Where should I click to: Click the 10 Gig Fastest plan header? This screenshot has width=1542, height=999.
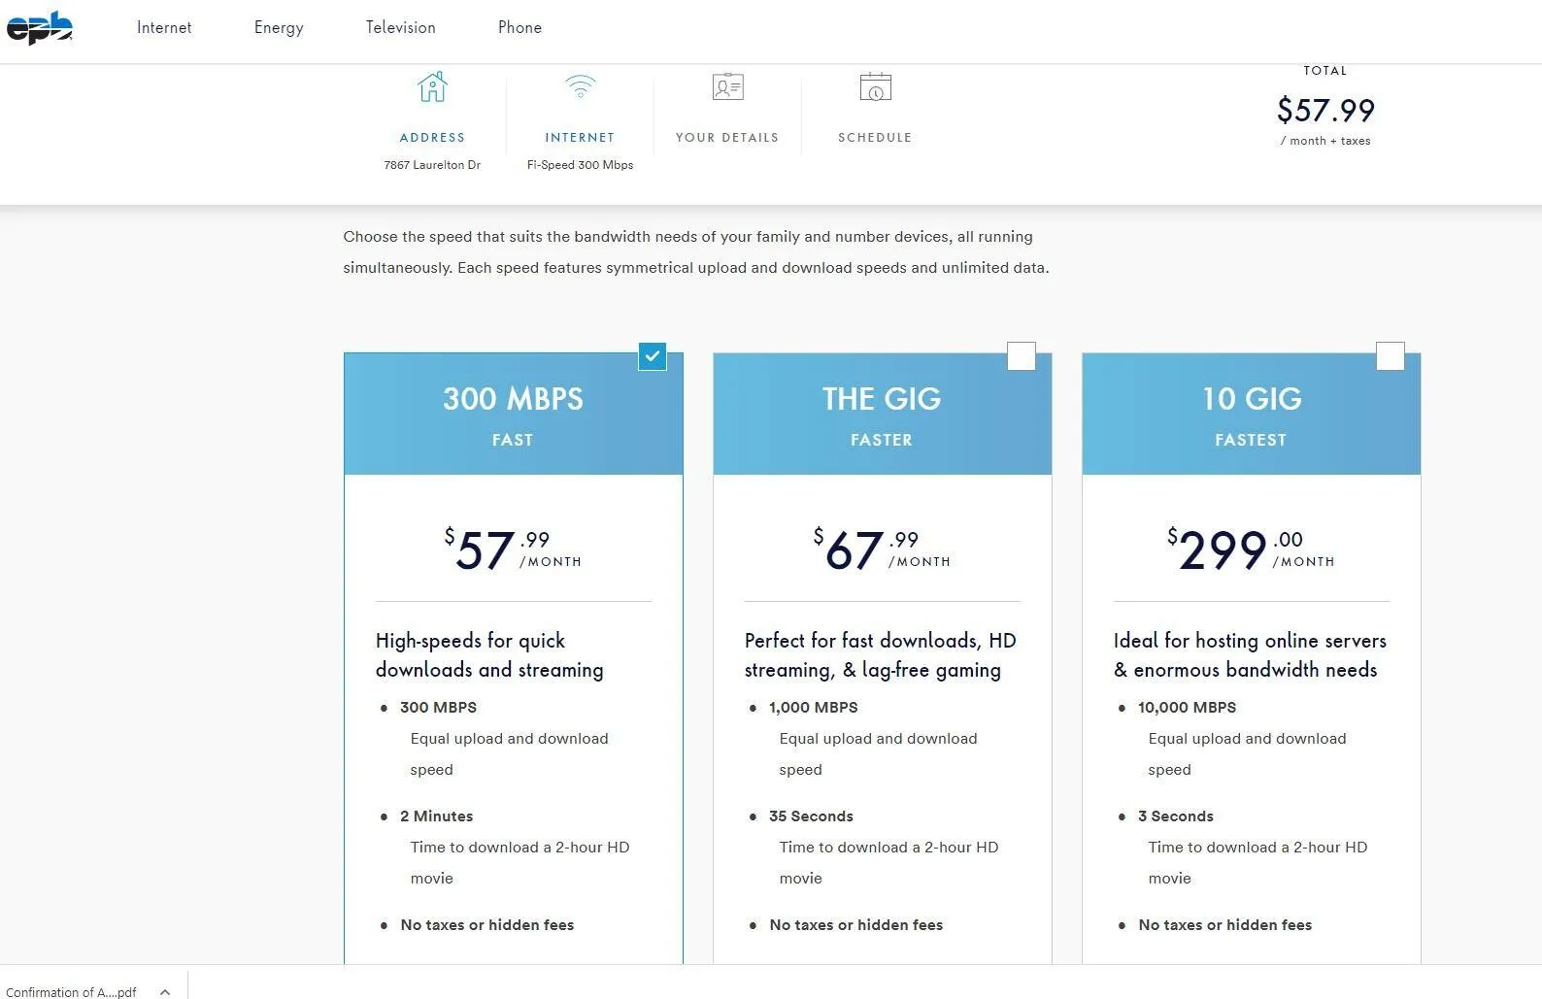click(1252, 414)
